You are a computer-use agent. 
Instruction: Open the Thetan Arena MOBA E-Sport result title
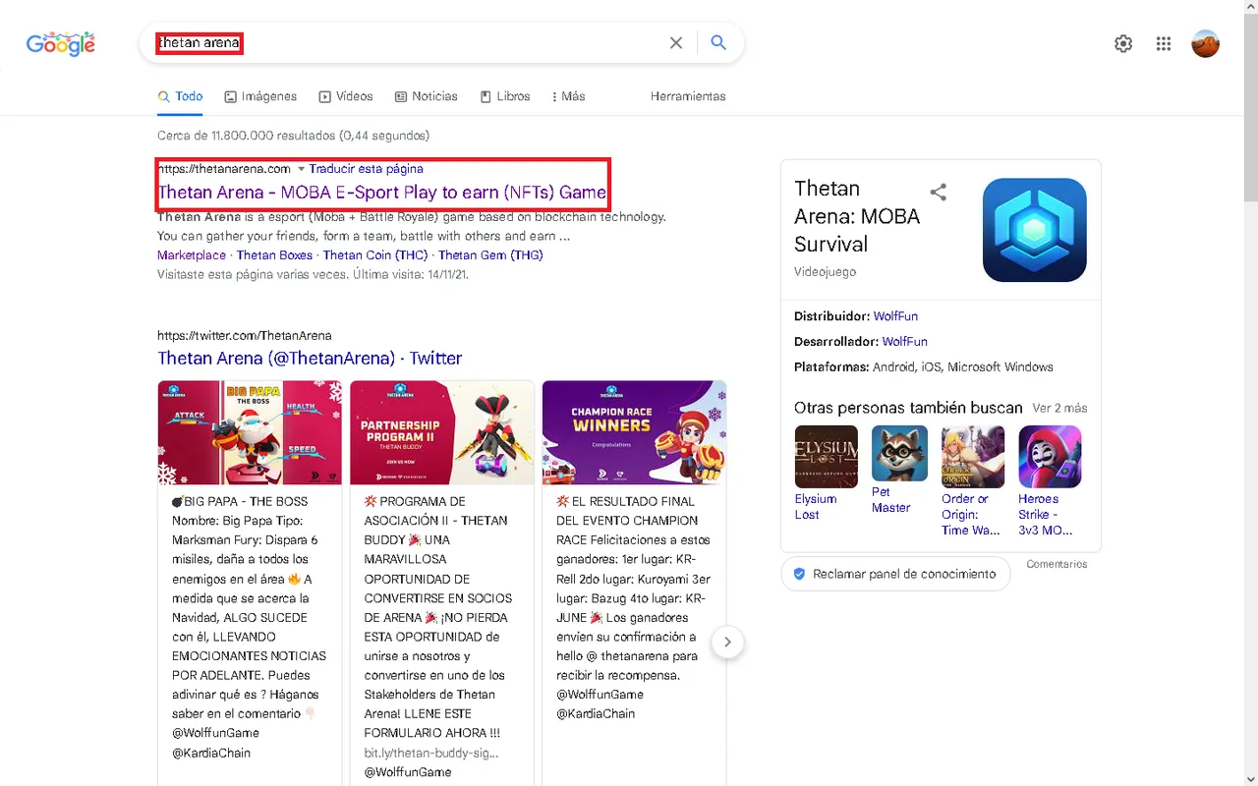point(382,193)
